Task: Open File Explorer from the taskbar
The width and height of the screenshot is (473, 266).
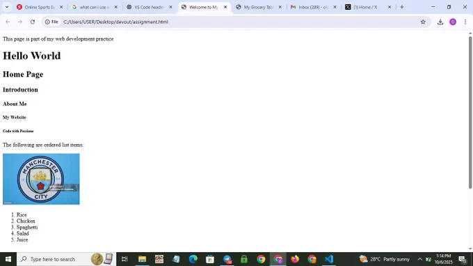Action: click(x=142, y=259)
